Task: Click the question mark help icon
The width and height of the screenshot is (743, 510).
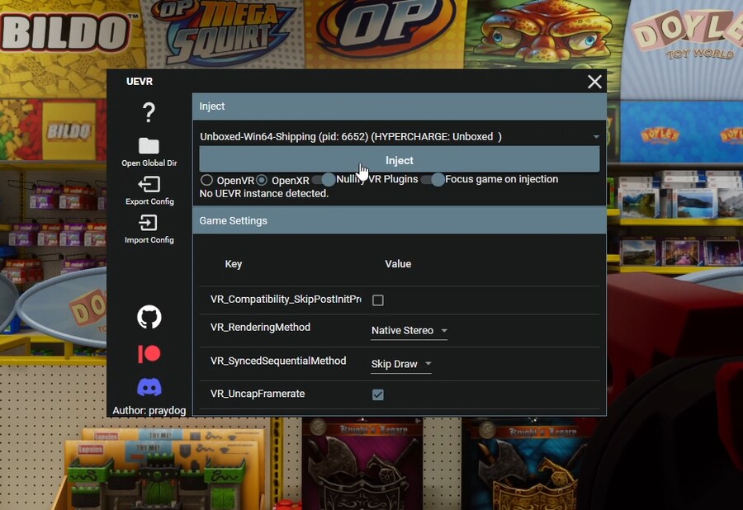Action: click(149, 112)
